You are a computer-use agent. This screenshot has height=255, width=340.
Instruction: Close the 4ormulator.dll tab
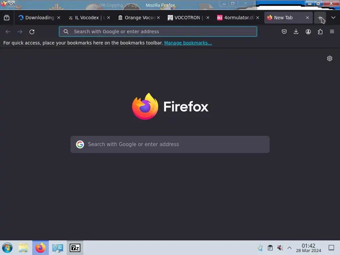click(258, 18)
